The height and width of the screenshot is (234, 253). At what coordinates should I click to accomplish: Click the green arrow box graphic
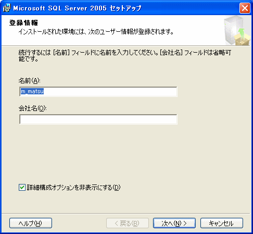pyautogui.click(x=242, y=38)
